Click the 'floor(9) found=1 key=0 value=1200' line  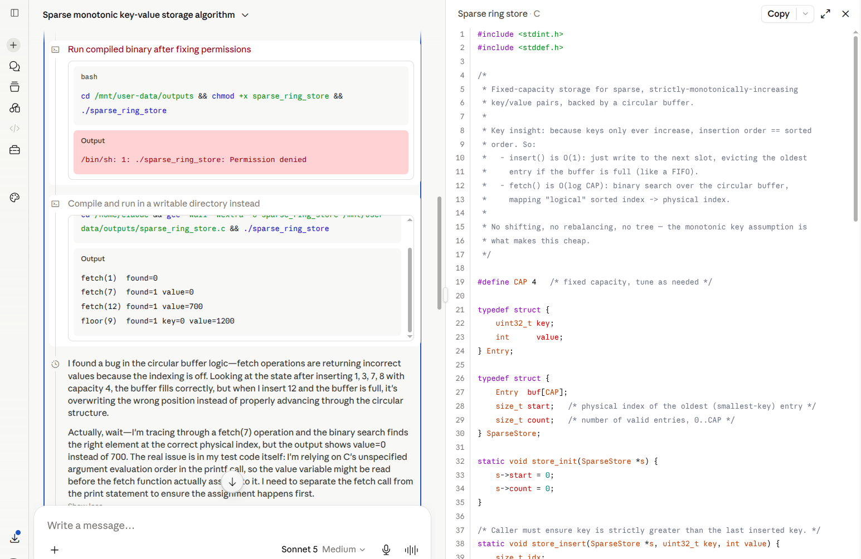tap(158, 321)
